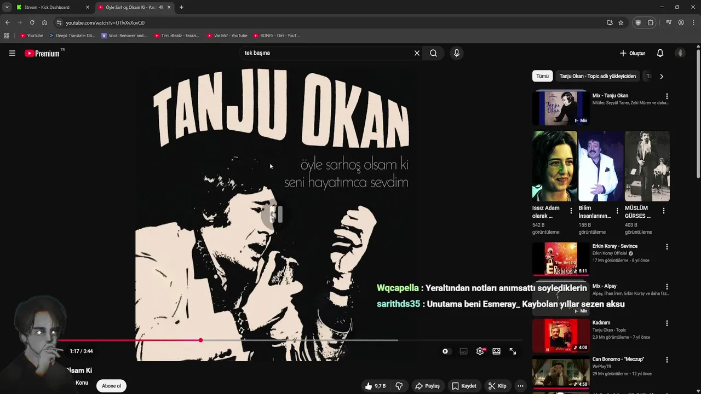Clear the search box text with the X
The height and width of the screenshot is (394, 701).
click(x=417, y=53)
